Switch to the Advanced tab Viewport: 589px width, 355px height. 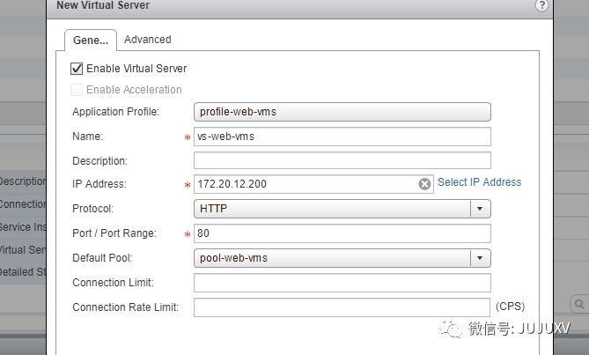148,40
